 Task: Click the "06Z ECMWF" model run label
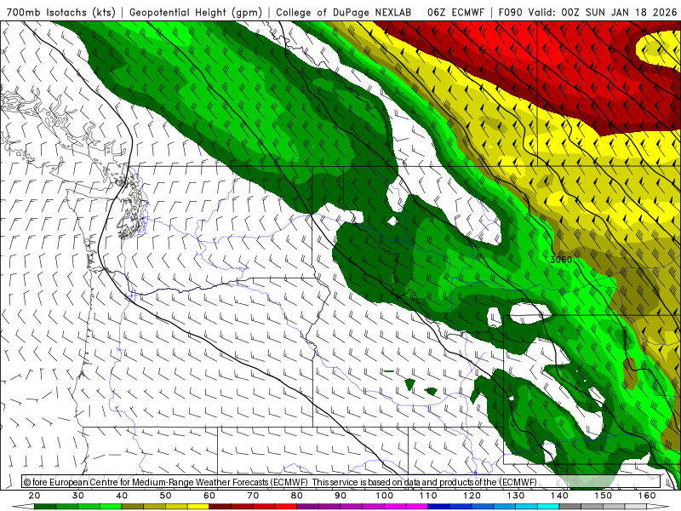[x=455, y=13]
